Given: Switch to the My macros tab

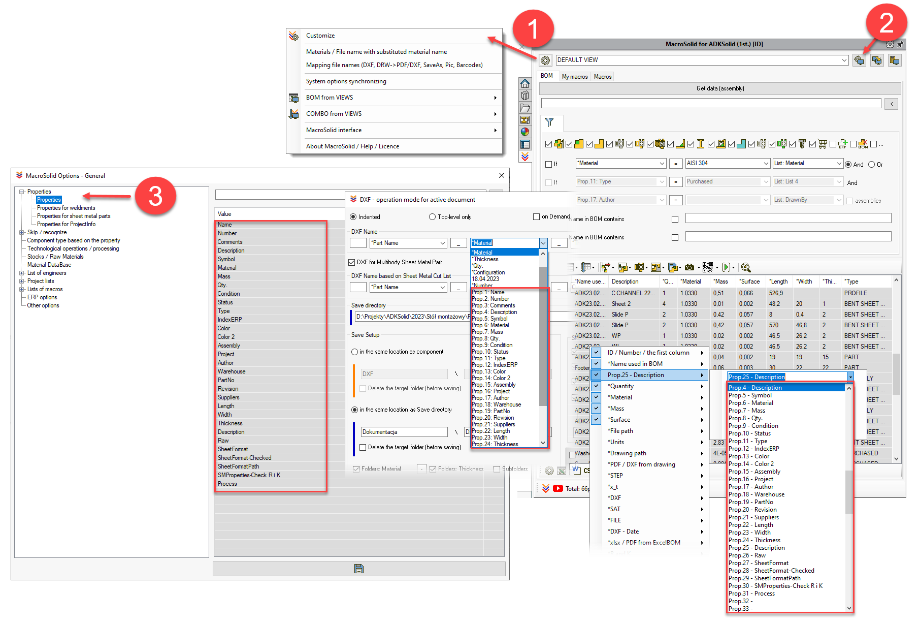Looking at the screenshot, I should (574, 77).
